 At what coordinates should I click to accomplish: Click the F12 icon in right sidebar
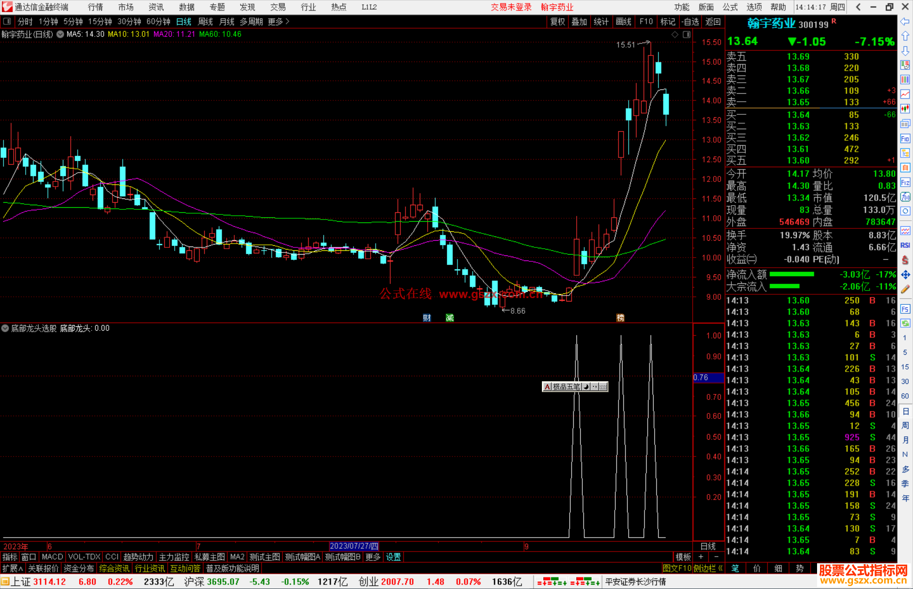click(x=905, y=183)
